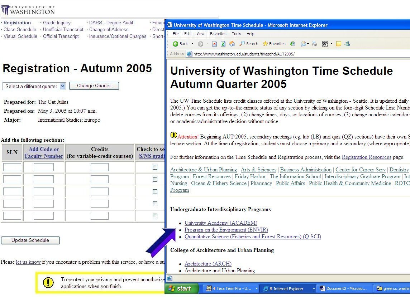Open the History toolbar icon
The width and height of the screenshot is (410, 297).
click(x=292, y=44)
